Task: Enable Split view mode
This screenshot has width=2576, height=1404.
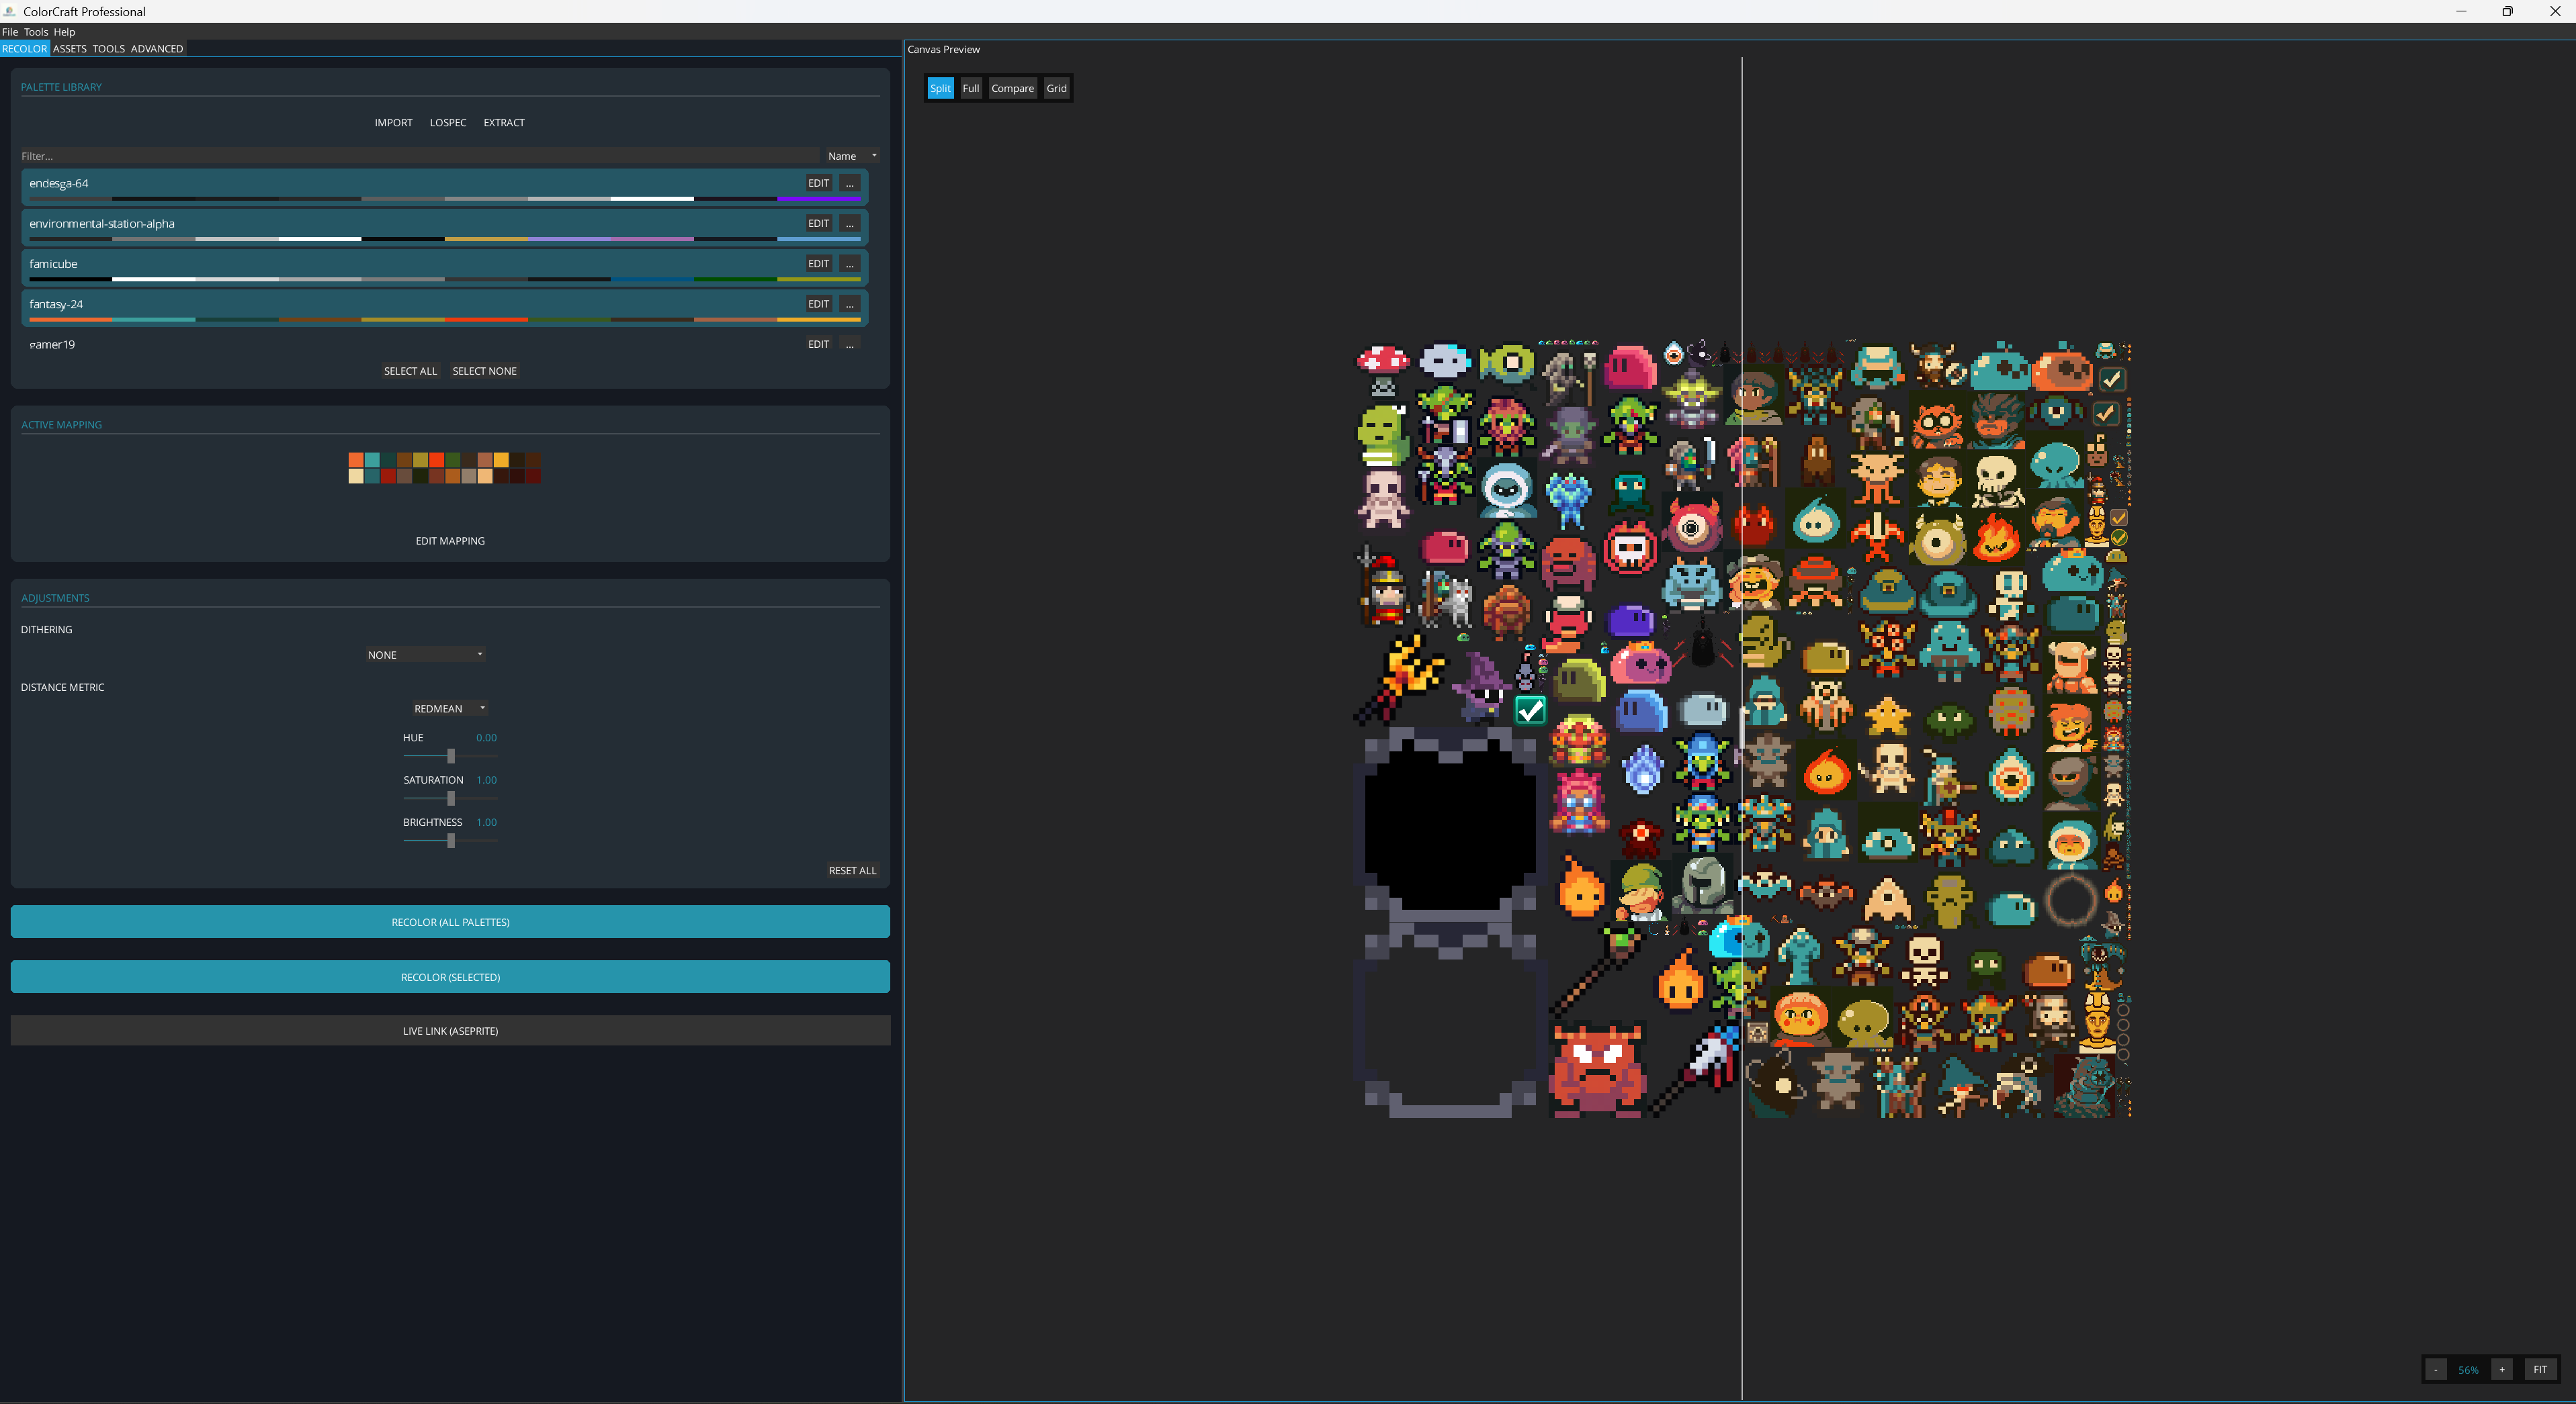Action: (940, 88)
